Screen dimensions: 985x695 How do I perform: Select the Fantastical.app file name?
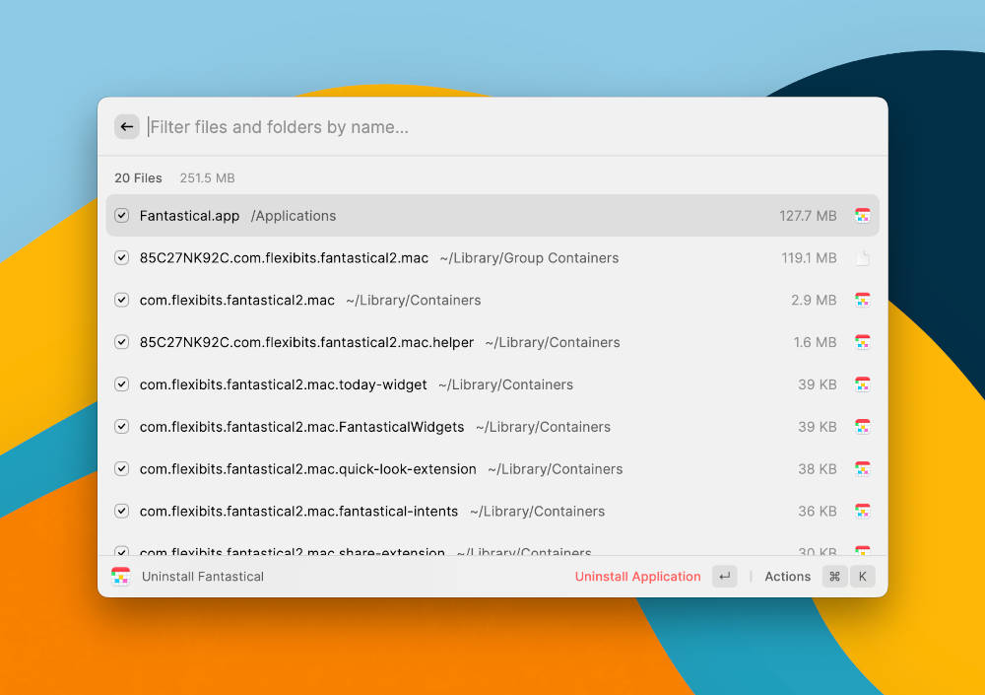click(x=189, y=216)
